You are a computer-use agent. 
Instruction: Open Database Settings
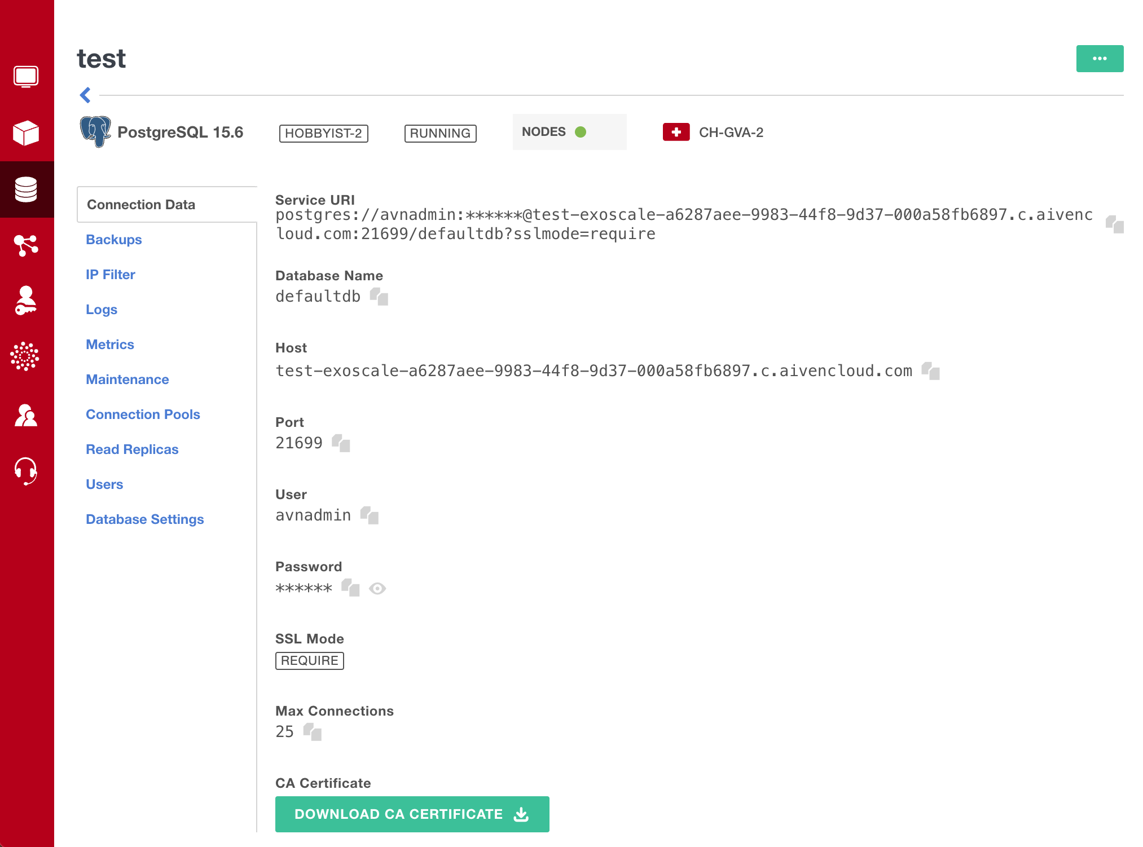click(x=144, y=519)
